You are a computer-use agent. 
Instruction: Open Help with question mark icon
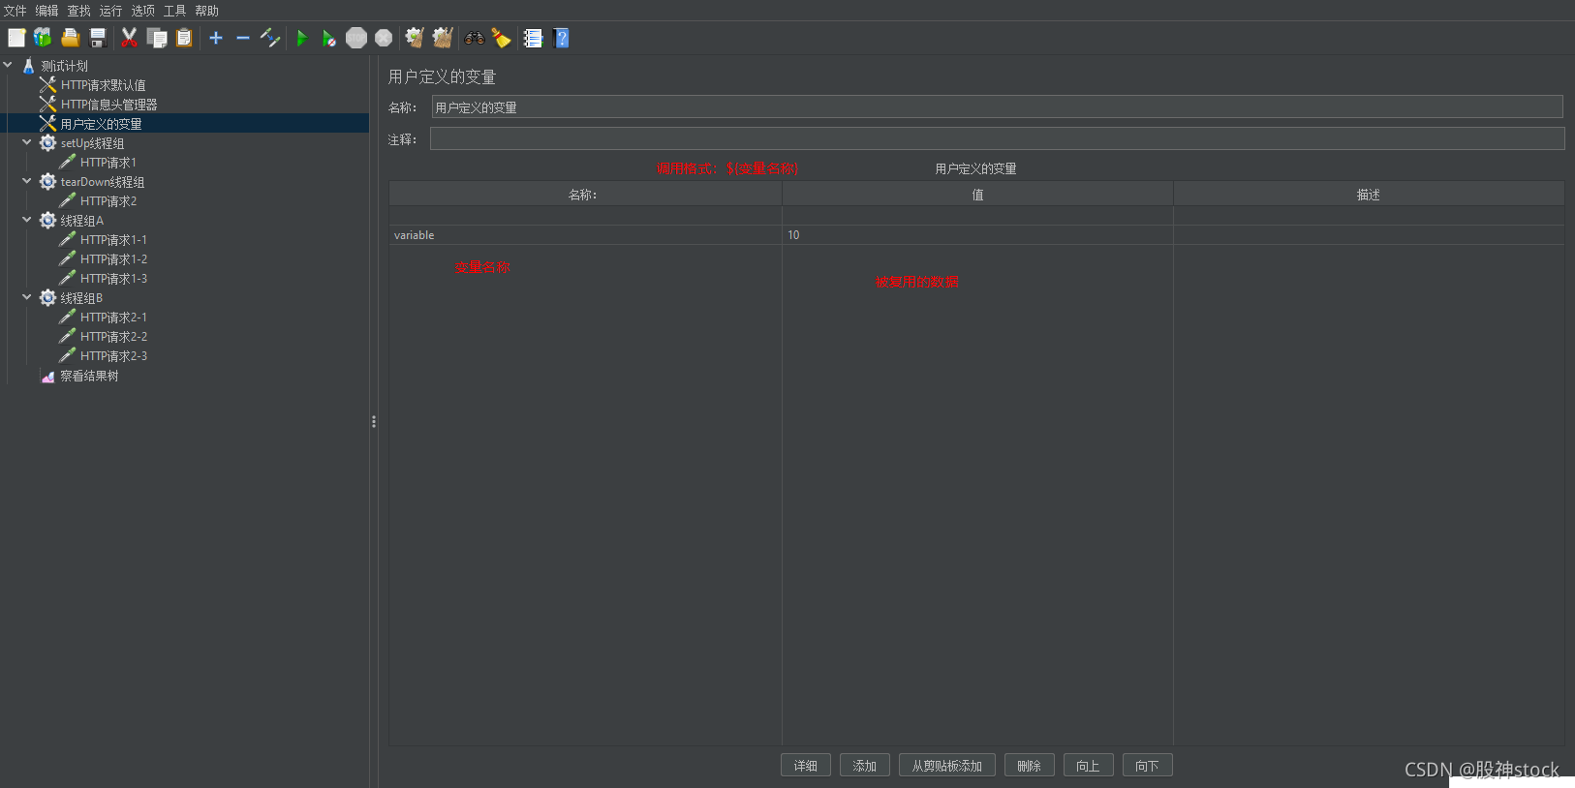tap(561, 38)
